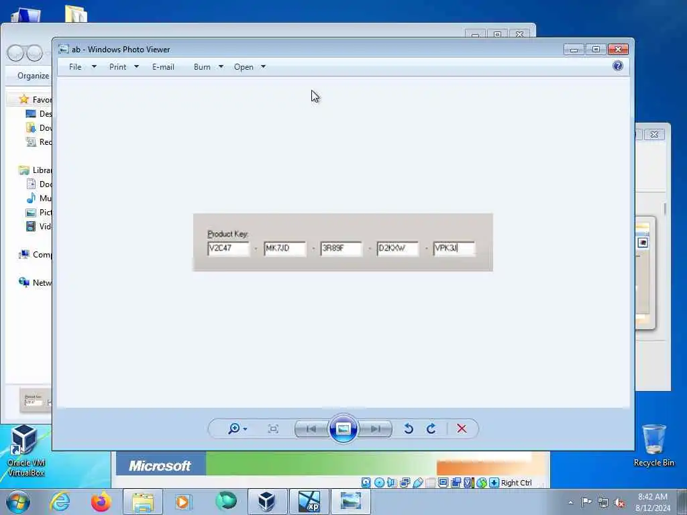Viewport: 687px width, 515px height.
Task: Select Computer in the Explorer sidebar
Action: [x=36, y=254]
